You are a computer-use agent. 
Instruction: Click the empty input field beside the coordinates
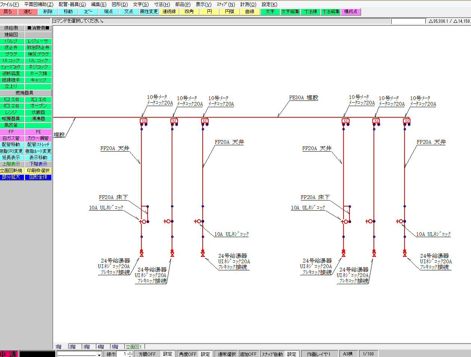tap(408, 21)
